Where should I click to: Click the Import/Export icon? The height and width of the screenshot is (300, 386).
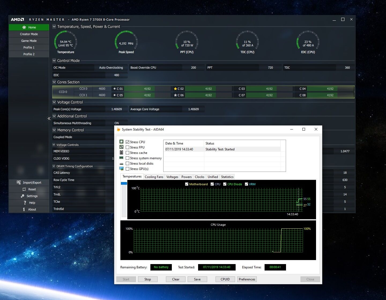(x=19, y=183)
